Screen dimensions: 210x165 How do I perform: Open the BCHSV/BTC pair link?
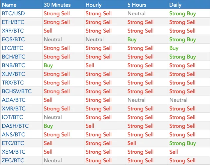click(17, 91)
